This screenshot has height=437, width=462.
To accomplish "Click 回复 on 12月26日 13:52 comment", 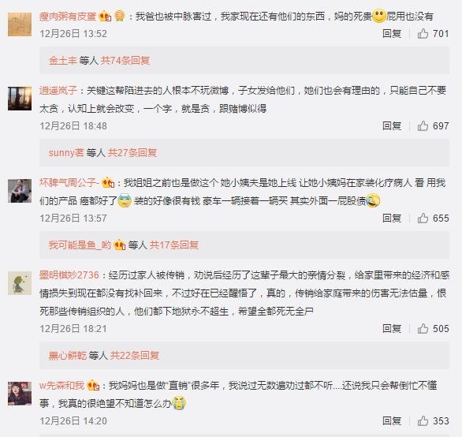I will tap(392, 34).
